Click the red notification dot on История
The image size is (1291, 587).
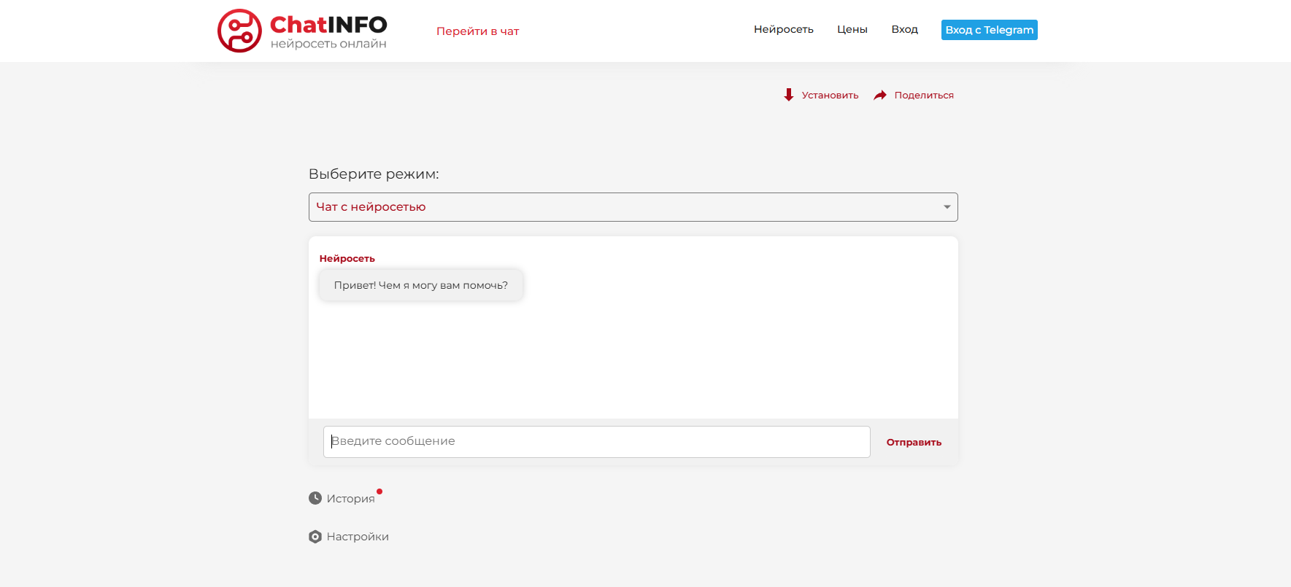tap(379, 491)
